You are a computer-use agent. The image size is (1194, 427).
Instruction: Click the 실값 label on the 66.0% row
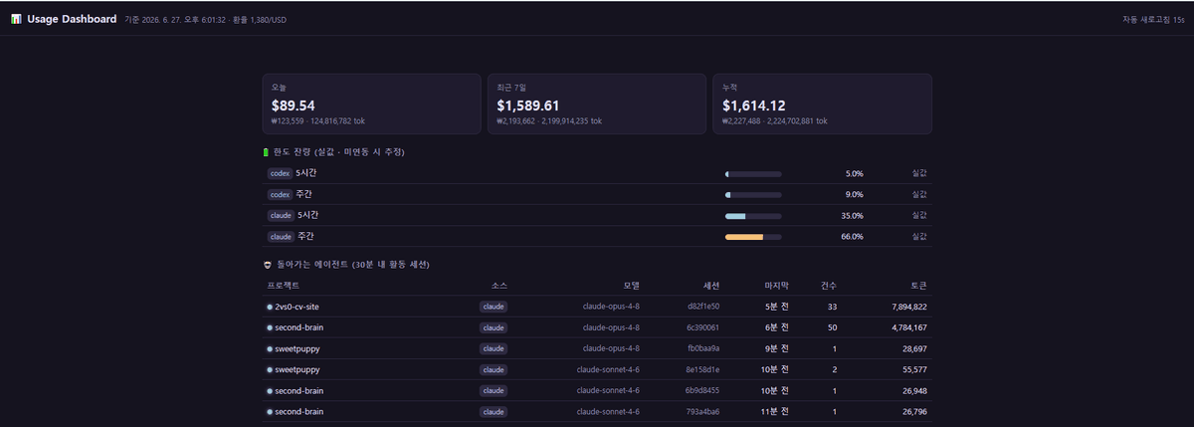click(919, 237)
